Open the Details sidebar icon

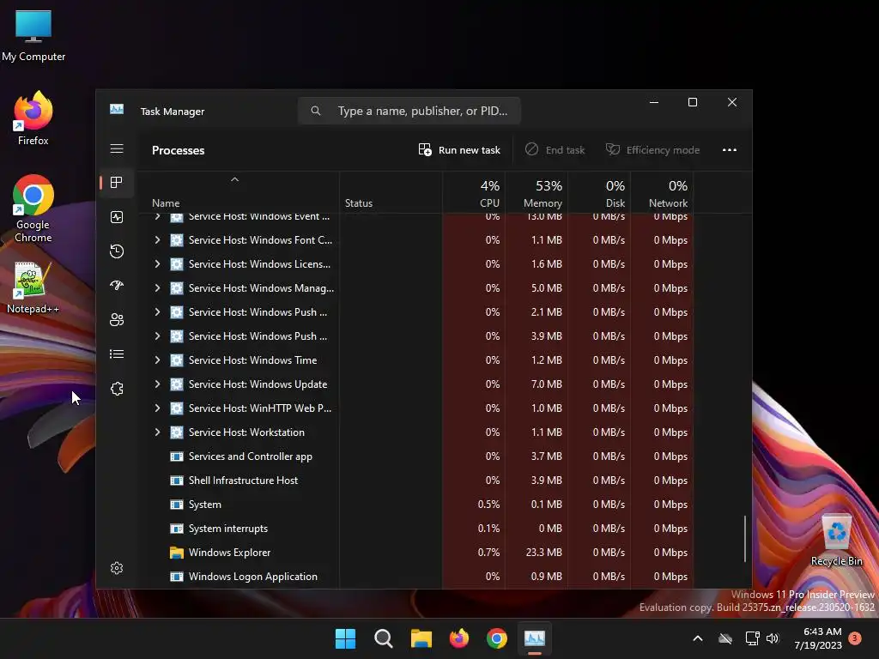coord(117,354)
